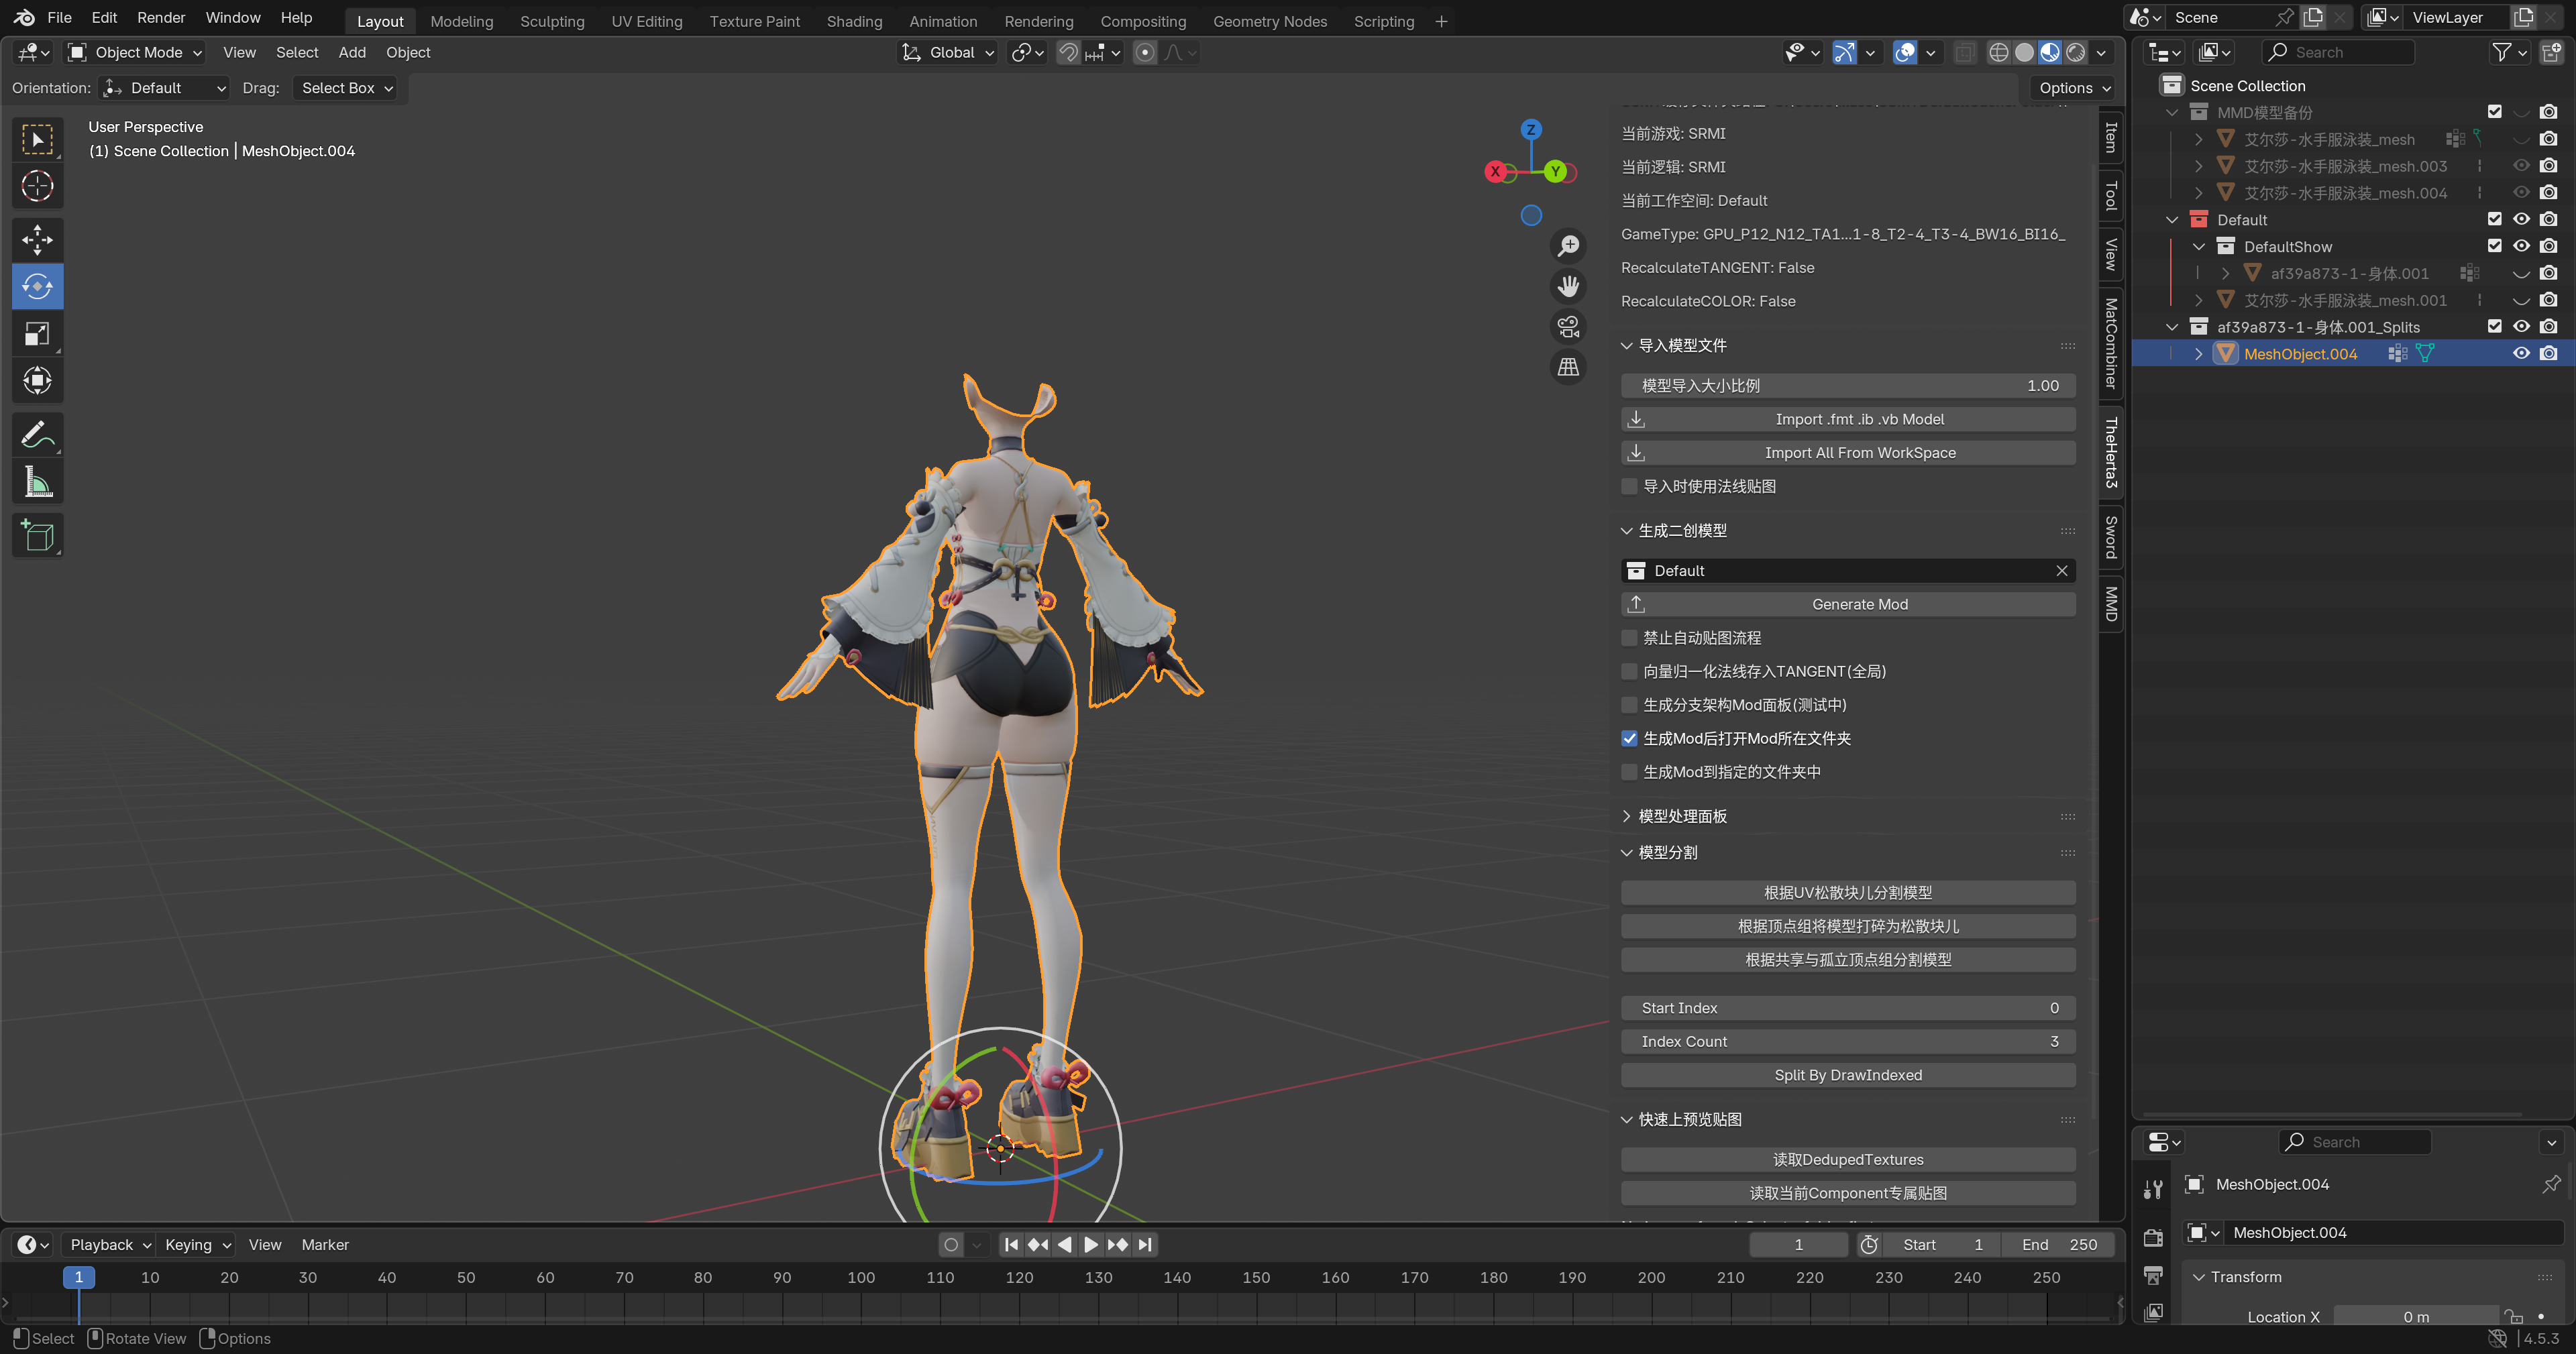Select the Measure tool
Image resolution: width=2576 pixels, height=1354 pixels.
(x=37, y=483)
